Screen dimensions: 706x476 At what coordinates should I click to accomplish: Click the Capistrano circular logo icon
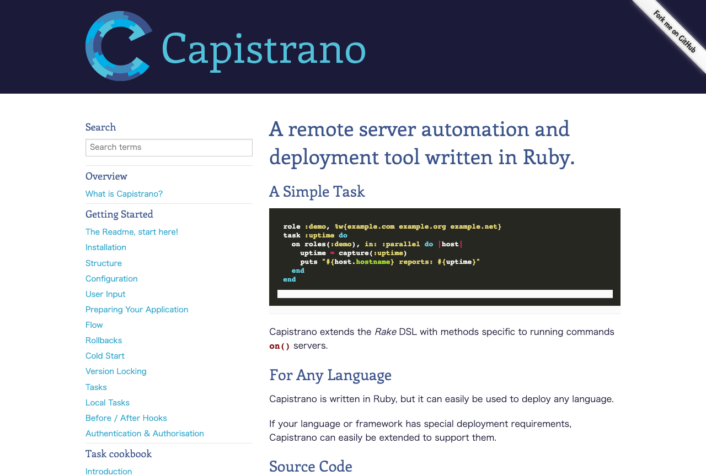point(119,46)
